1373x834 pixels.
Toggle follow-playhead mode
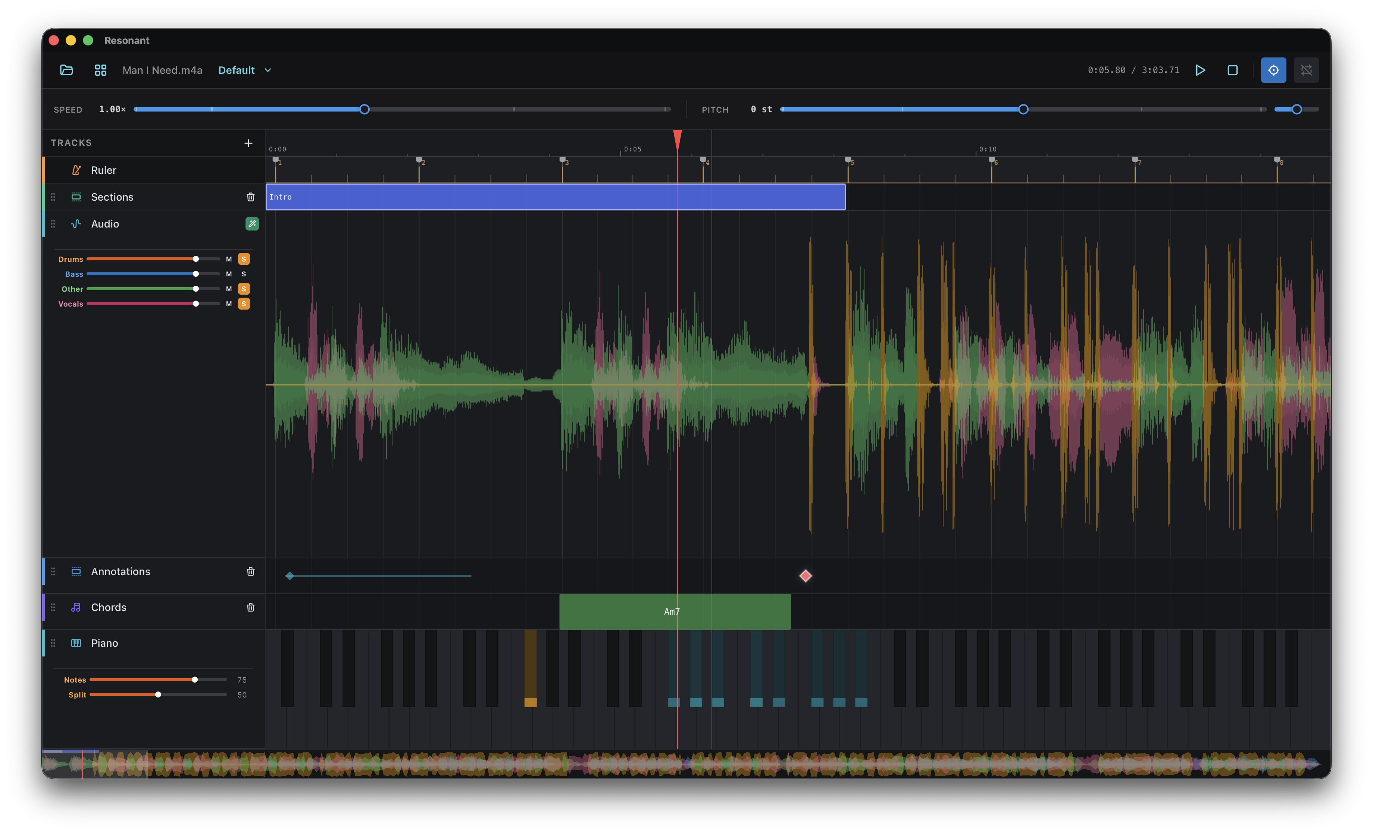click(x=1273, y=70)
